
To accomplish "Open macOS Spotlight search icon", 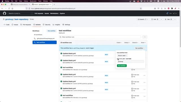I will [161, 1].
